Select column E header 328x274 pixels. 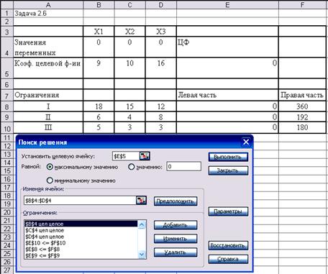click(227, 4)
